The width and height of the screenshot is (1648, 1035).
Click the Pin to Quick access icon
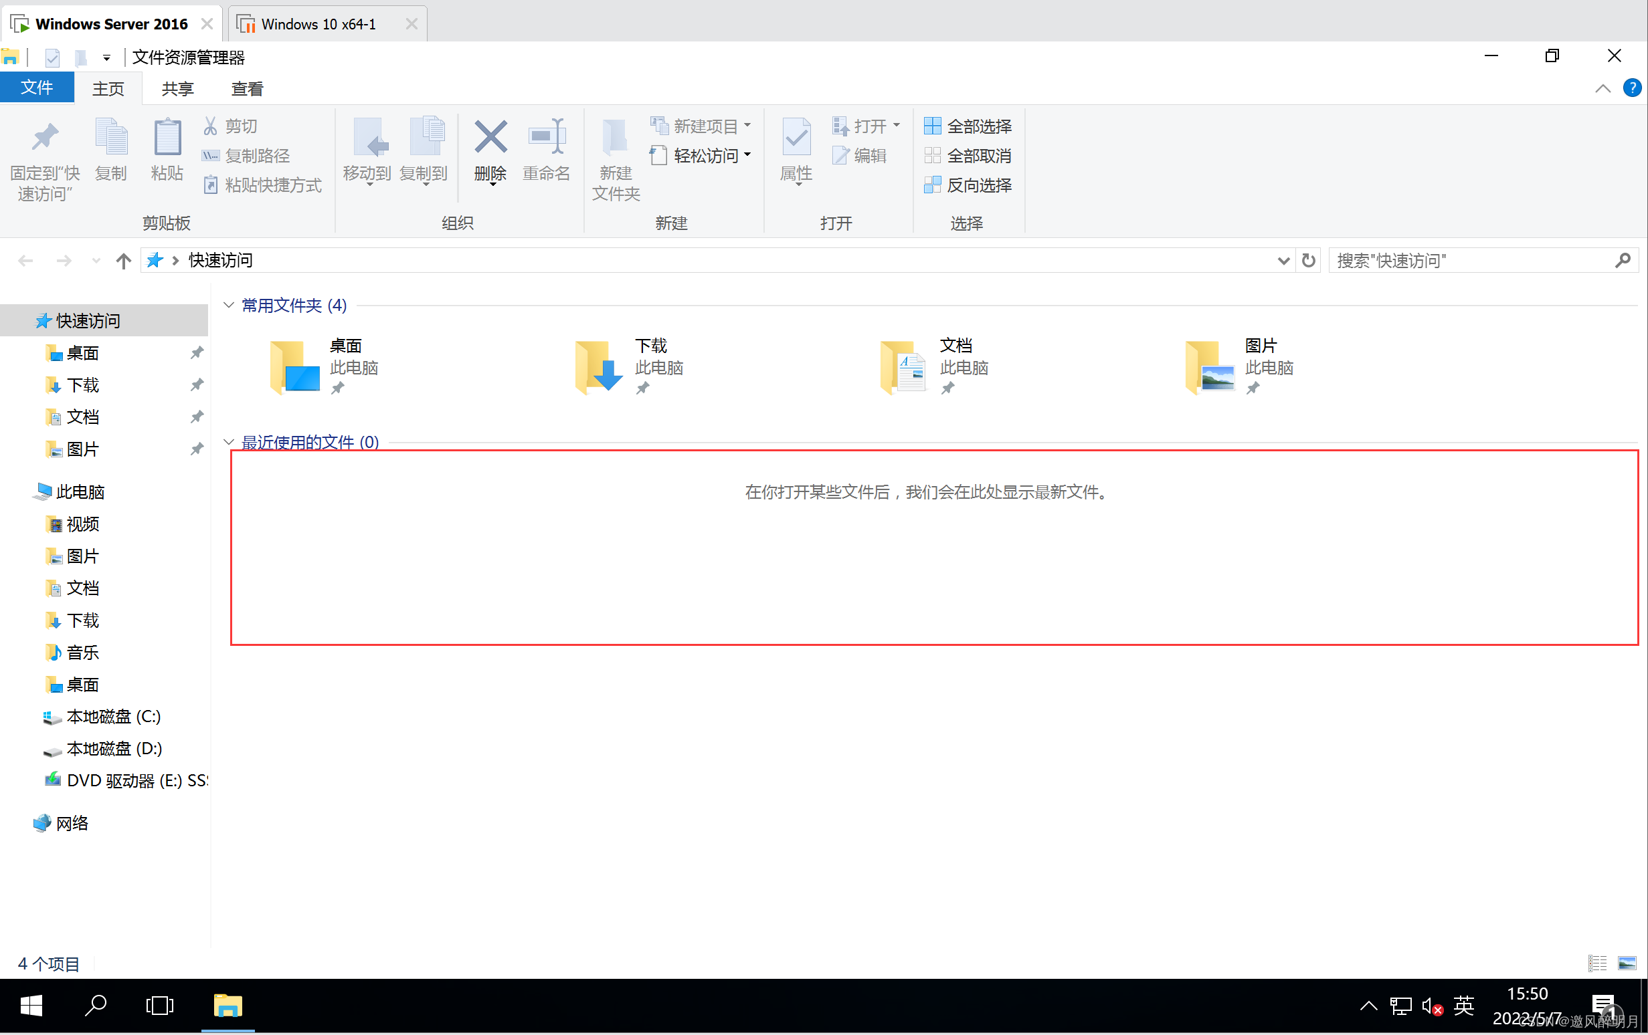pos(45,138)
